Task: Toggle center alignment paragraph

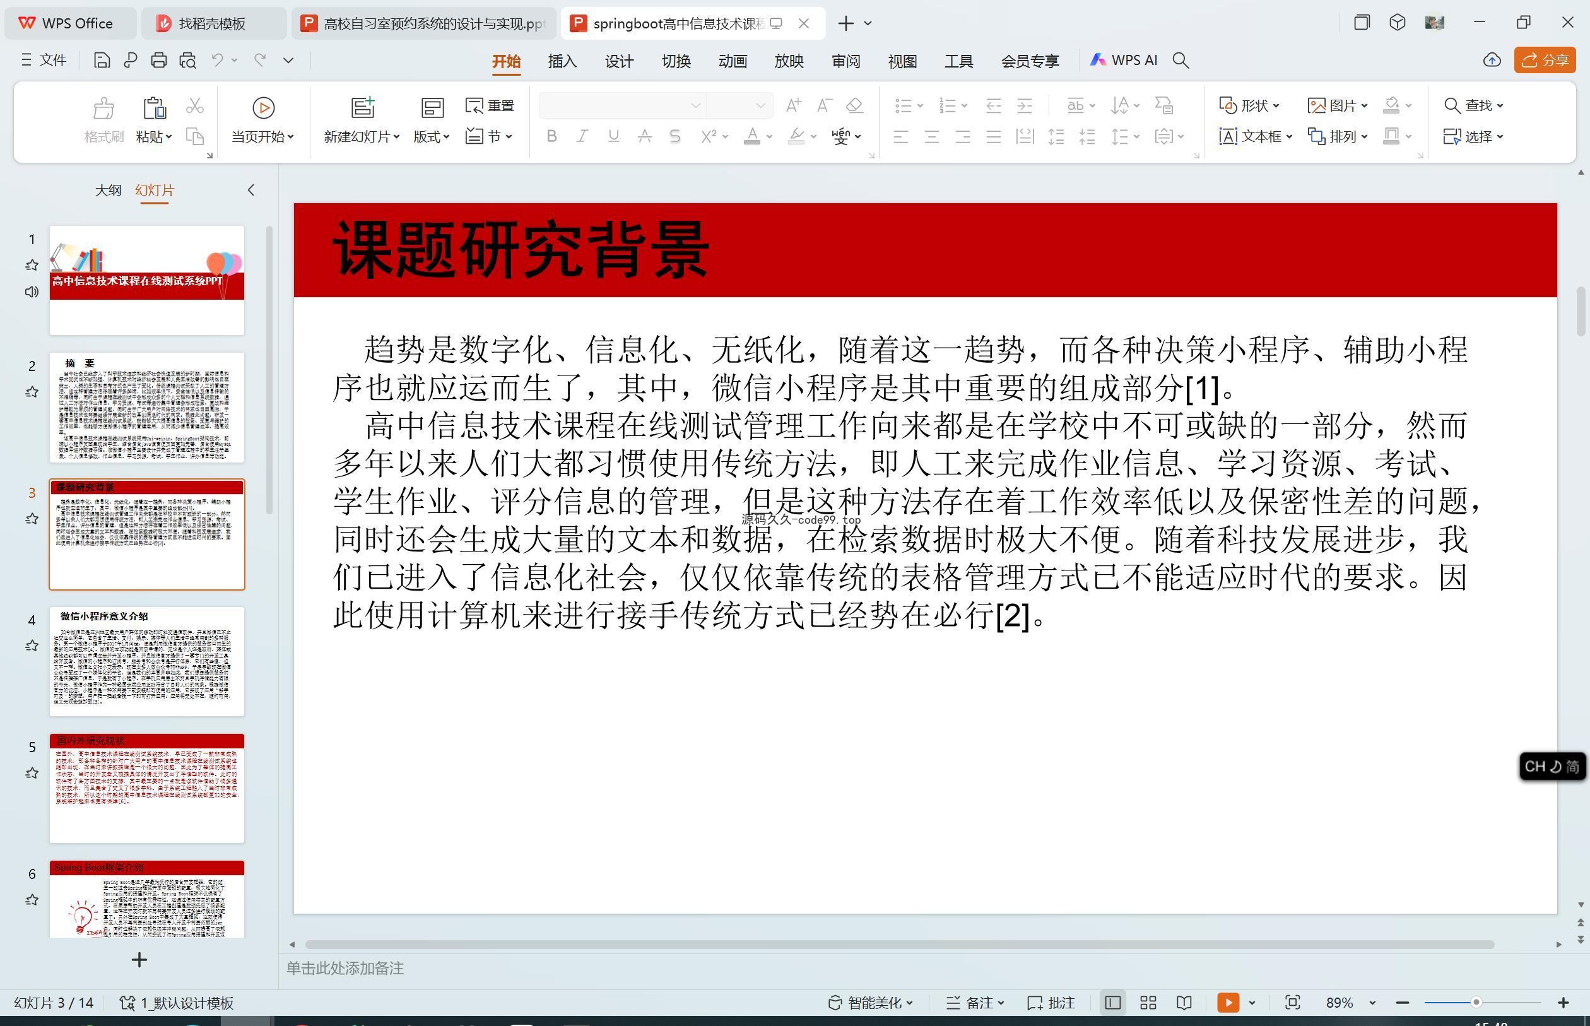Action: 931,136
